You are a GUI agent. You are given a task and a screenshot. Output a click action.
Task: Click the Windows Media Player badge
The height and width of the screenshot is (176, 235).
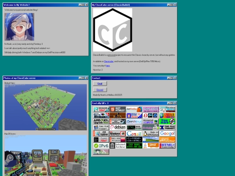[x=117, y=133]
